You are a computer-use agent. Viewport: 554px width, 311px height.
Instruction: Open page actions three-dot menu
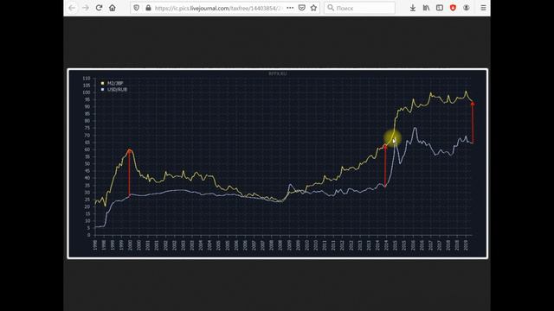(290, 8)
